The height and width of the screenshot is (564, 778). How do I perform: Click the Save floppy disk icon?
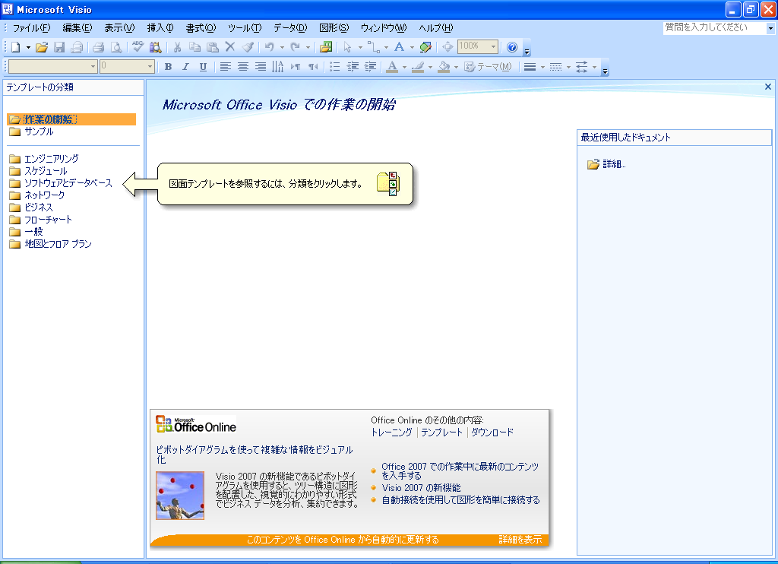59,47
